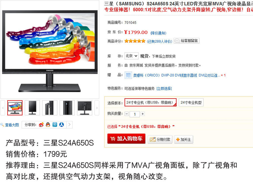Click the 赠 gift badge icon
This screenshot has width=253, height=189.
click(x=128, y=75)
